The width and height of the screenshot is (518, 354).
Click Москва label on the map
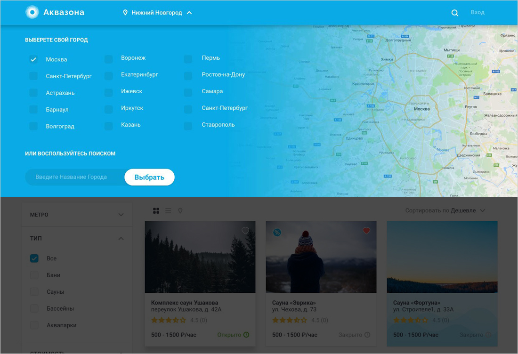[x=422, y=109]
